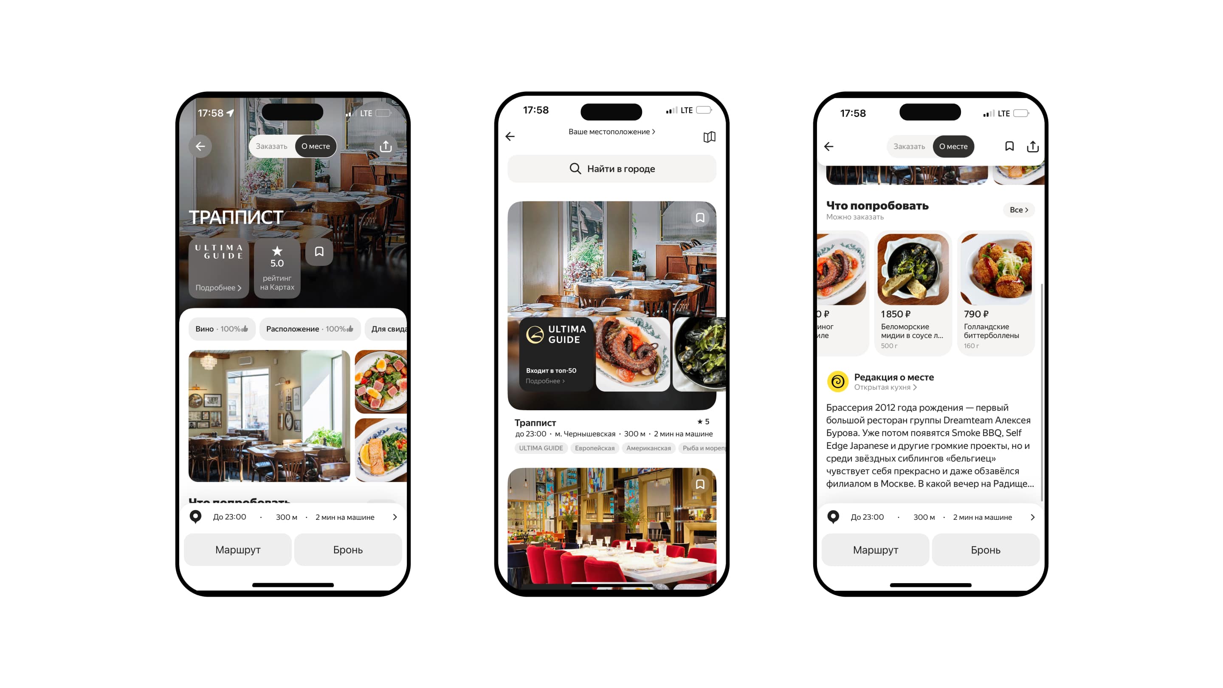This screenshot has height=688, width=1223.
Task: Tap the 5.0 рейтинг на Картах badge
Action: coord(277,265)
